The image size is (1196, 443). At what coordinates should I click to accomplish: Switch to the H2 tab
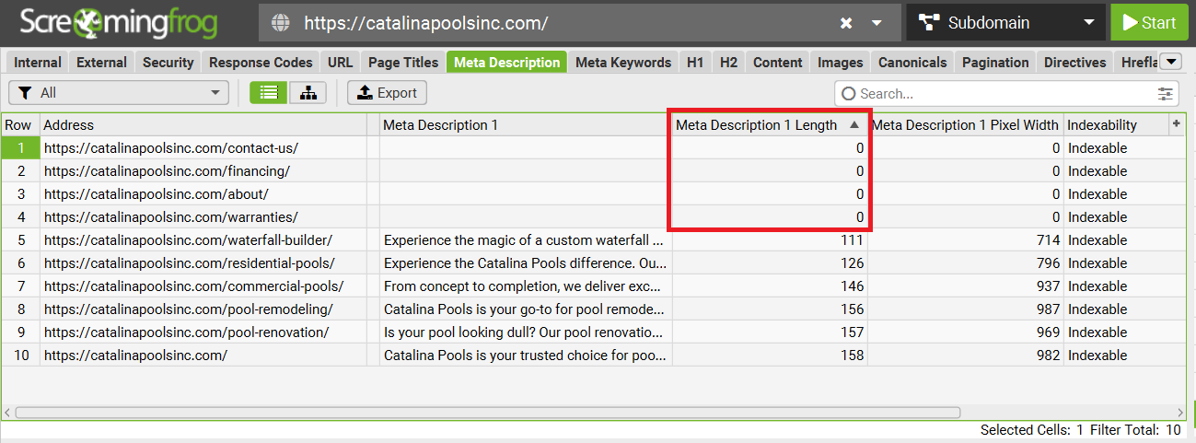pyautogui.click(x=728, y=63)
